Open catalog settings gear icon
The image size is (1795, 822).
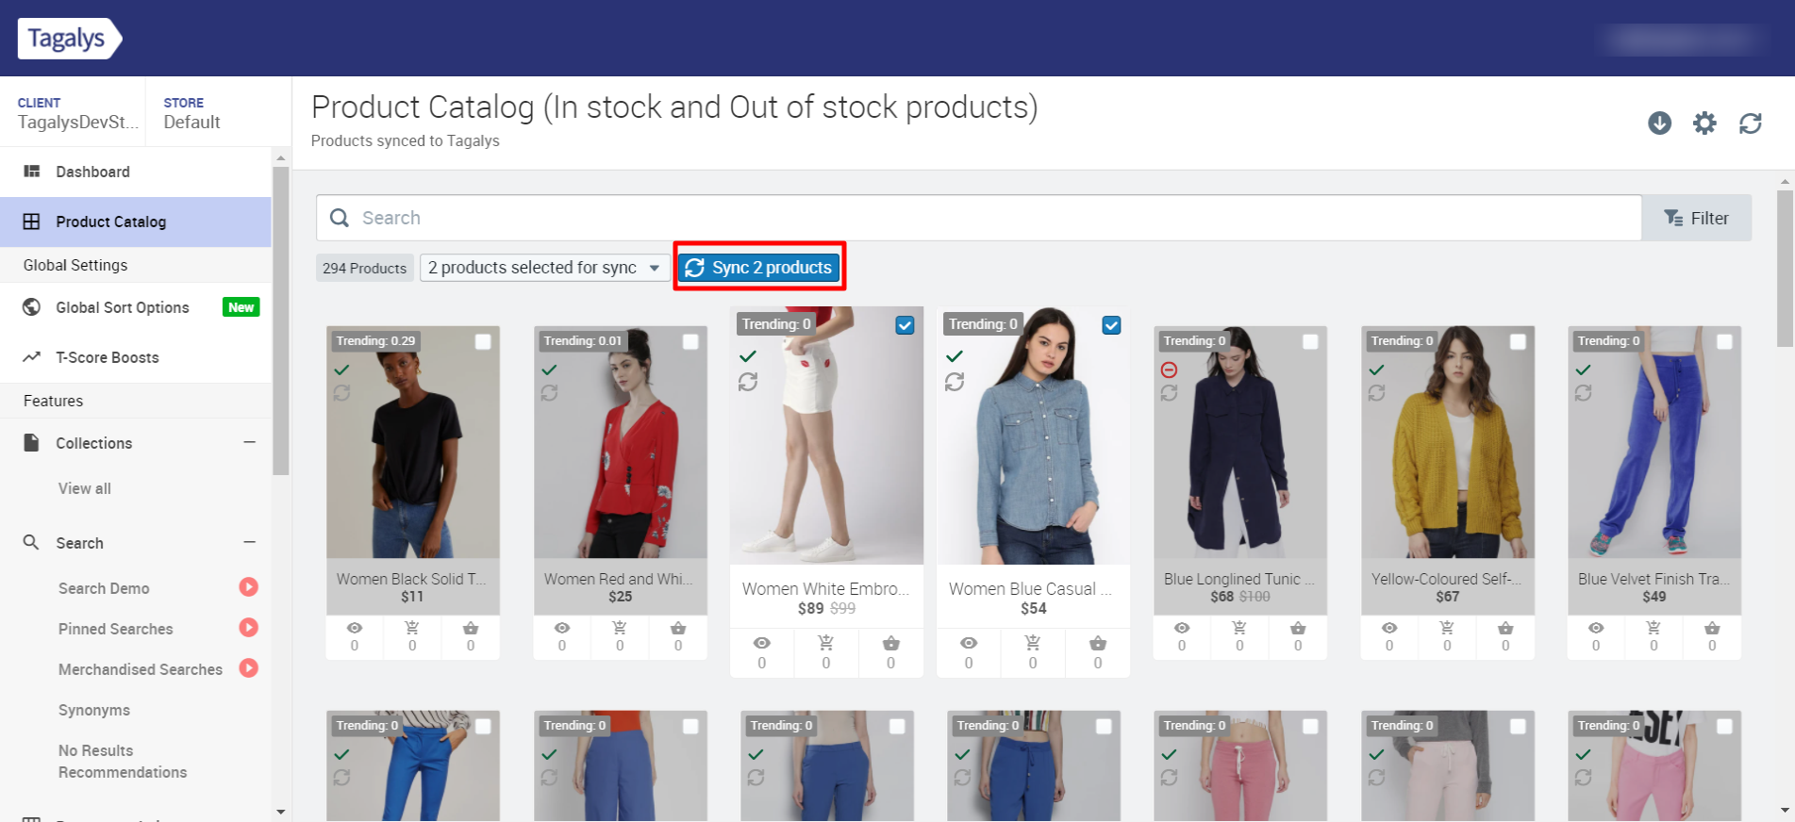click(x=1704, y=123)
